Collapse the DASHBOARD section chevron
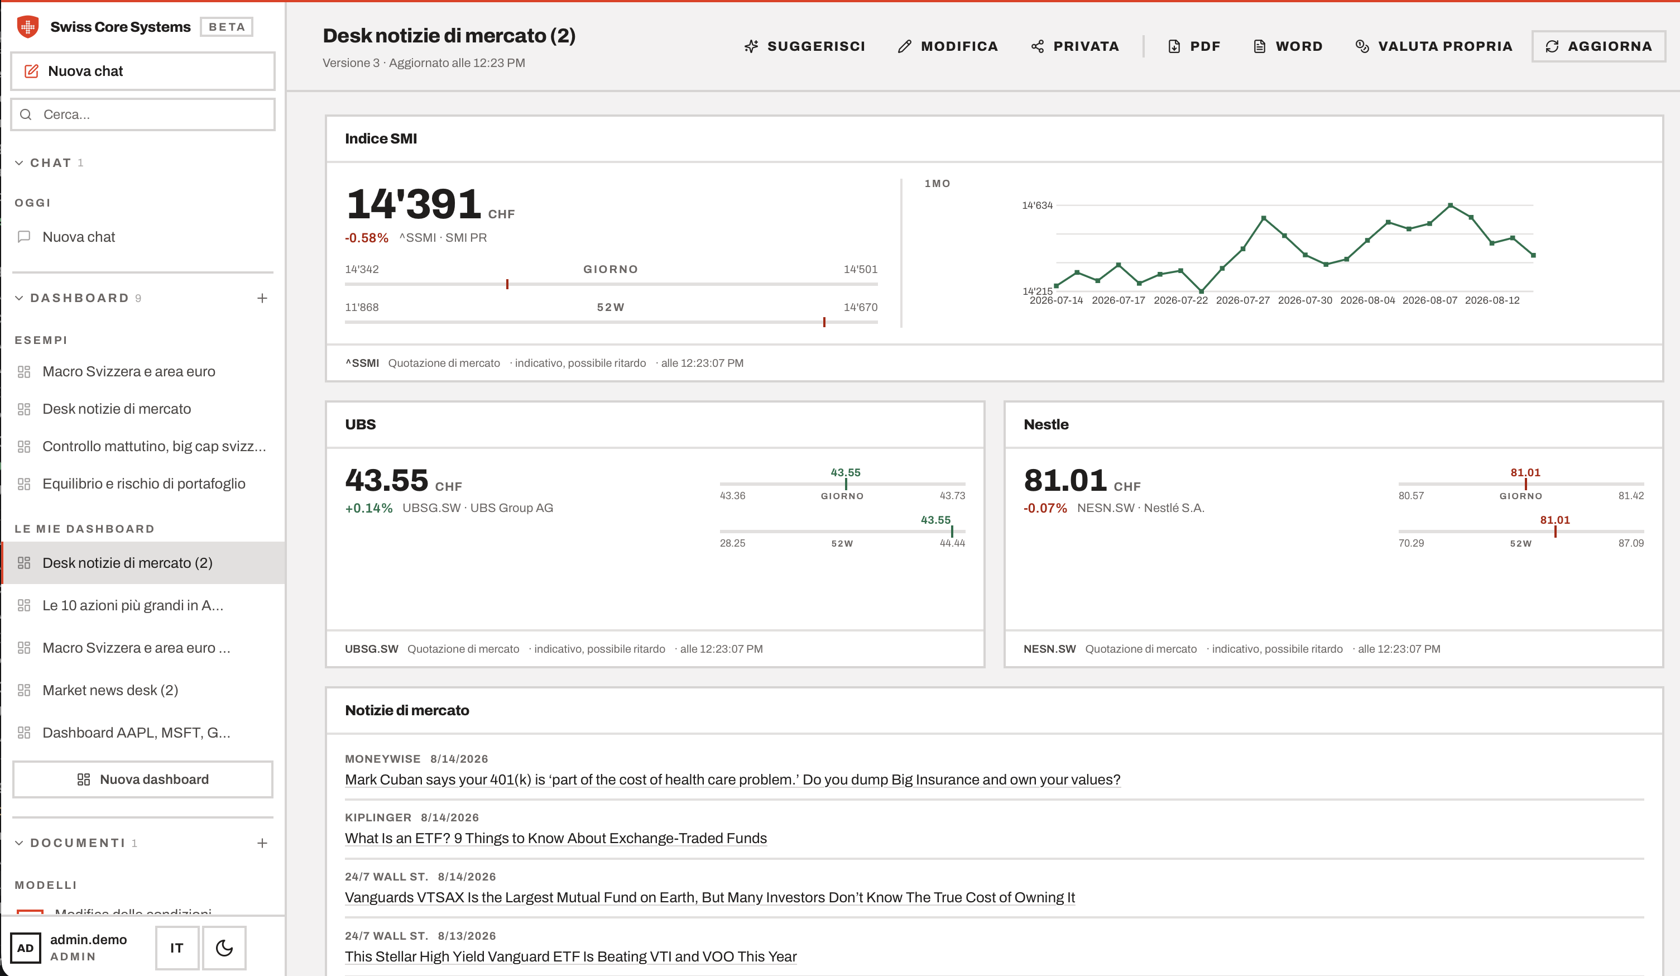Screen dimensions: 1680x976 pos(18,298)
